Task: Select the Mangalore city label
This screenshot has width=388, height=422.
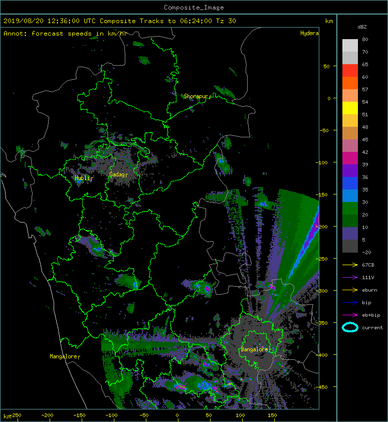Action: [63, 356]
